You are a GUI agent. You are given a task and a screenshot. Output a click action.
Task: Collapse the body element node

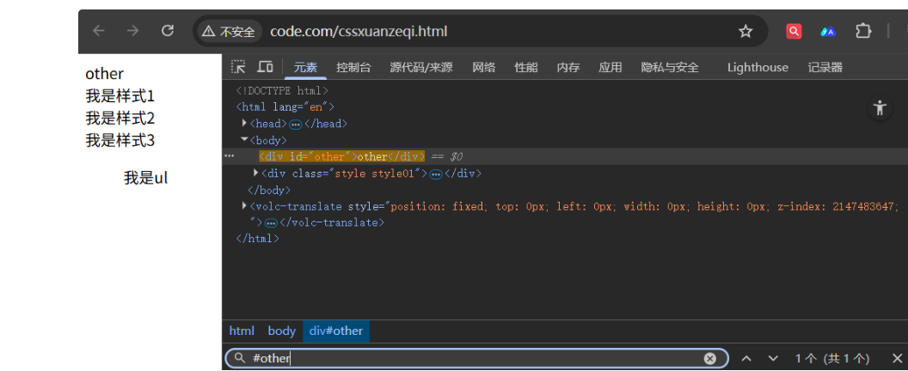point(244,139)
